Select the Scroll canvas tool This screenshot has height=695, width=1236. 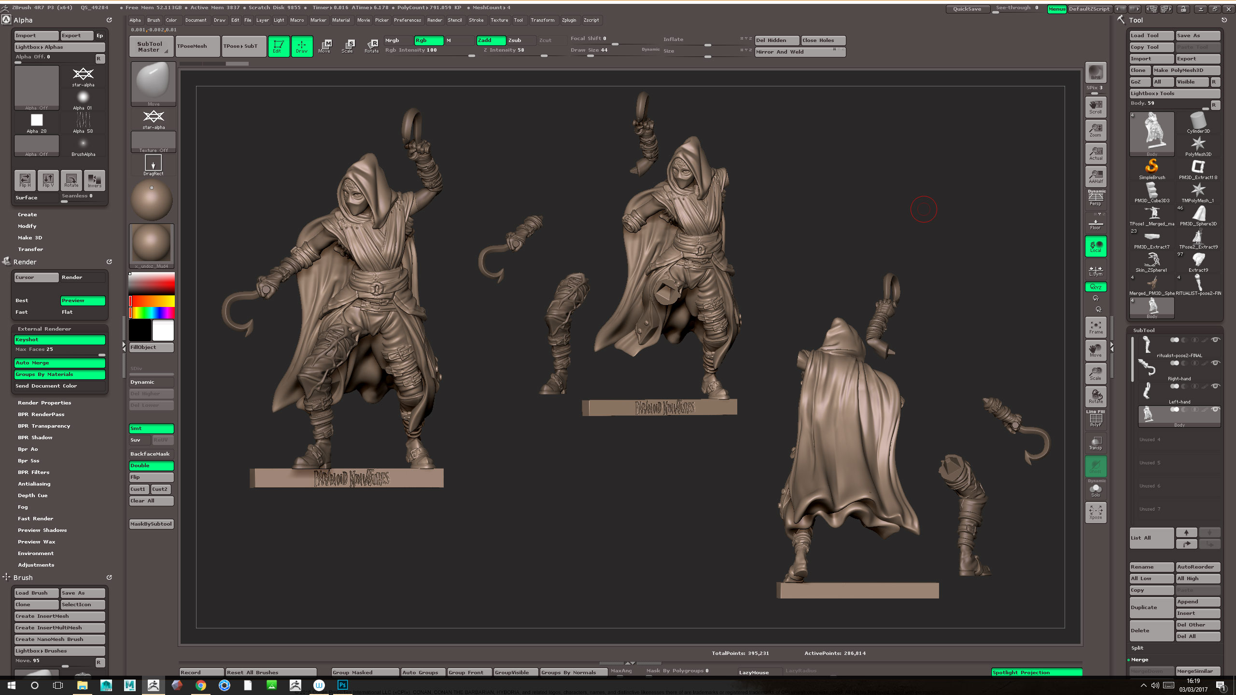click(x=1096, y=107)
